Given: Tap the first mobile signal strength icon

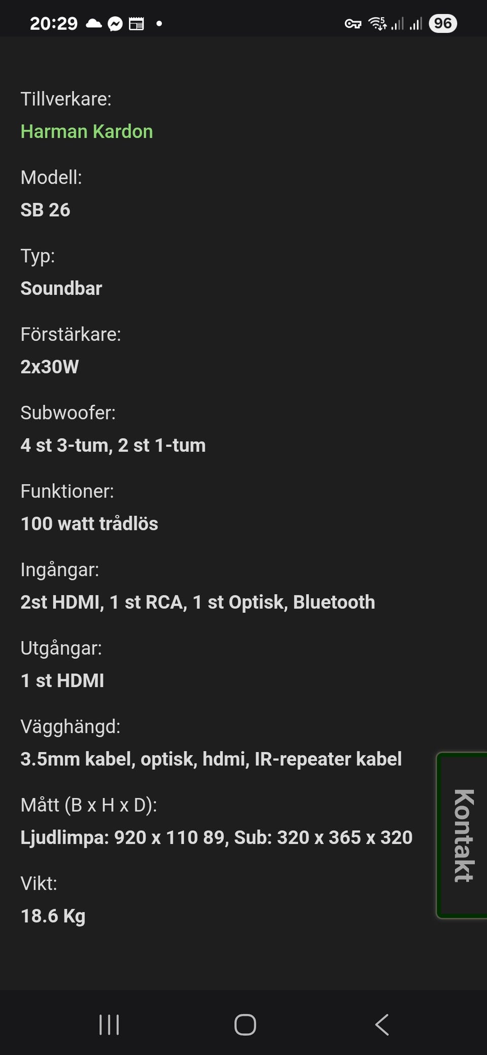Looking at the screenshot, I should [x=398, y=24].
